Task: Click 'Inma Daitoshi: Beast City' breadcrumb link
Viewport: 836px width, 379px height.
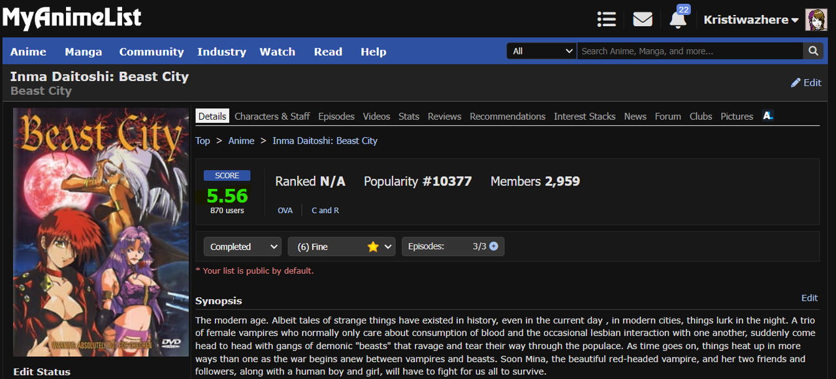Action: (325, 140)
